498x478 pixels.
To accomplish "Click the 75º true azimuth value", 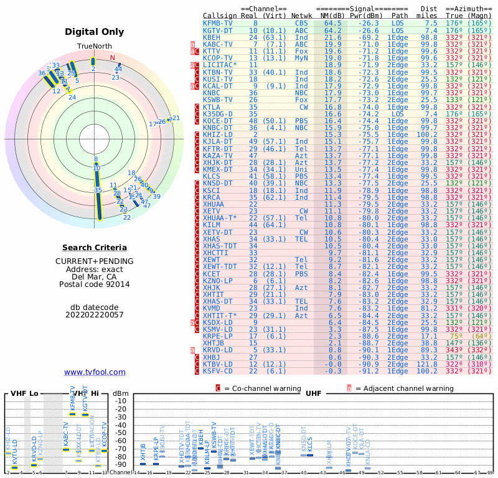I will [x=456, y=336].
